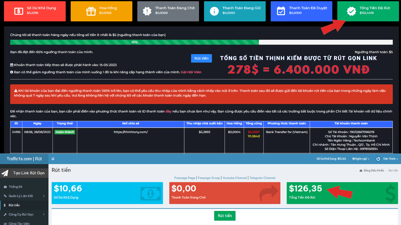The height and width of the screenshot is (225, 401).
Task: Click the warning badge icon on the gray card
Action: tap(147, 11)
